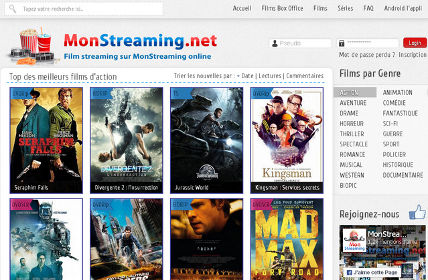
Task: Focus the search field at top
Action: tap(84, 9)
